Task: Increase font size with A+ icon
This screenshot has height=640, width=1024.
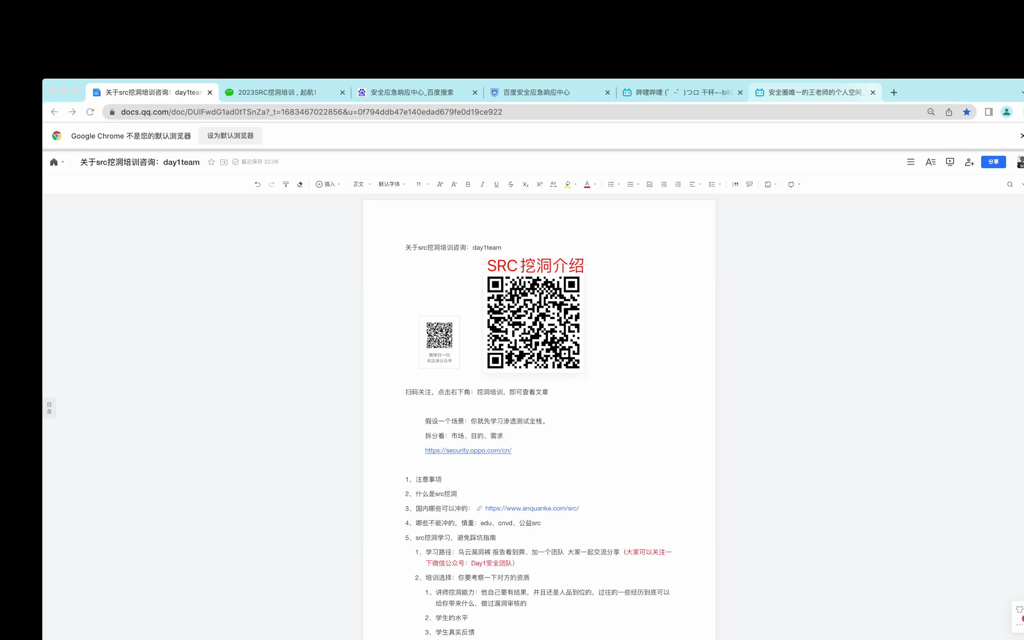Action: tap(440, 184)
